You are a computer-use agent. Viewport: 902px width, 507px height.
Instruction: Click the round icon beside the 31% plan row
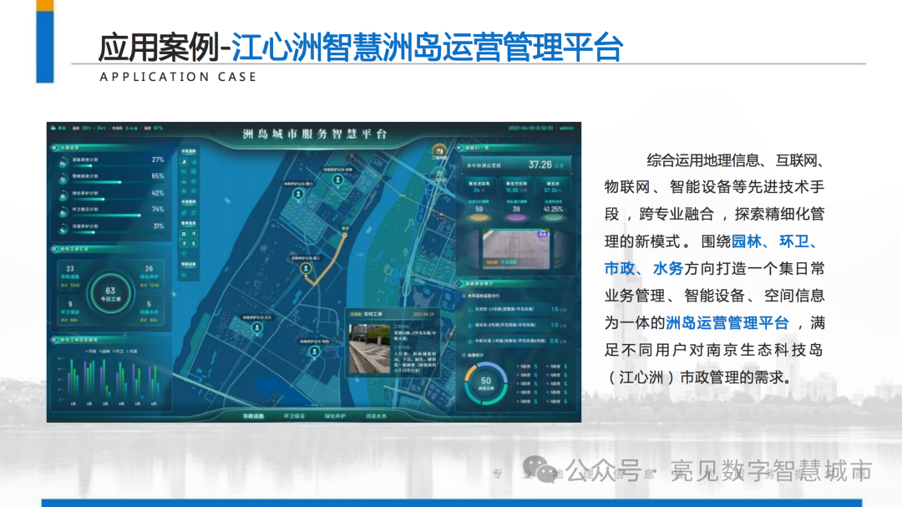63,230
